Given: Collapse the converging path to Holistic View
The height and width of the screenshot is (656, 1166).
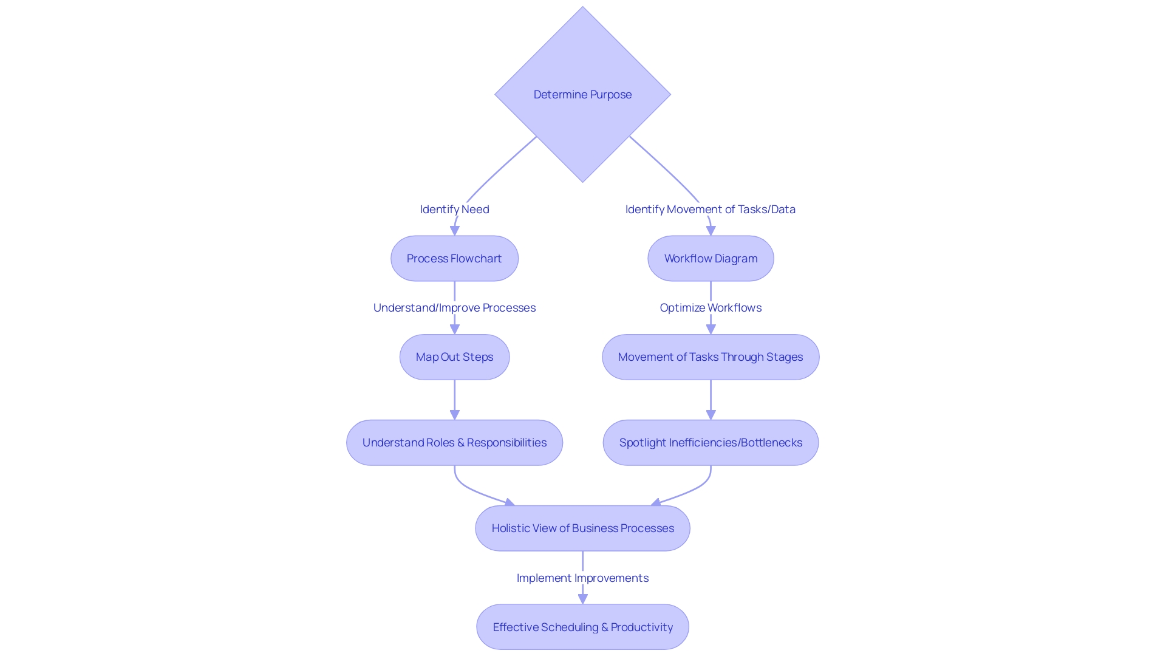Looking at the screenshot, I should point(582,528).
